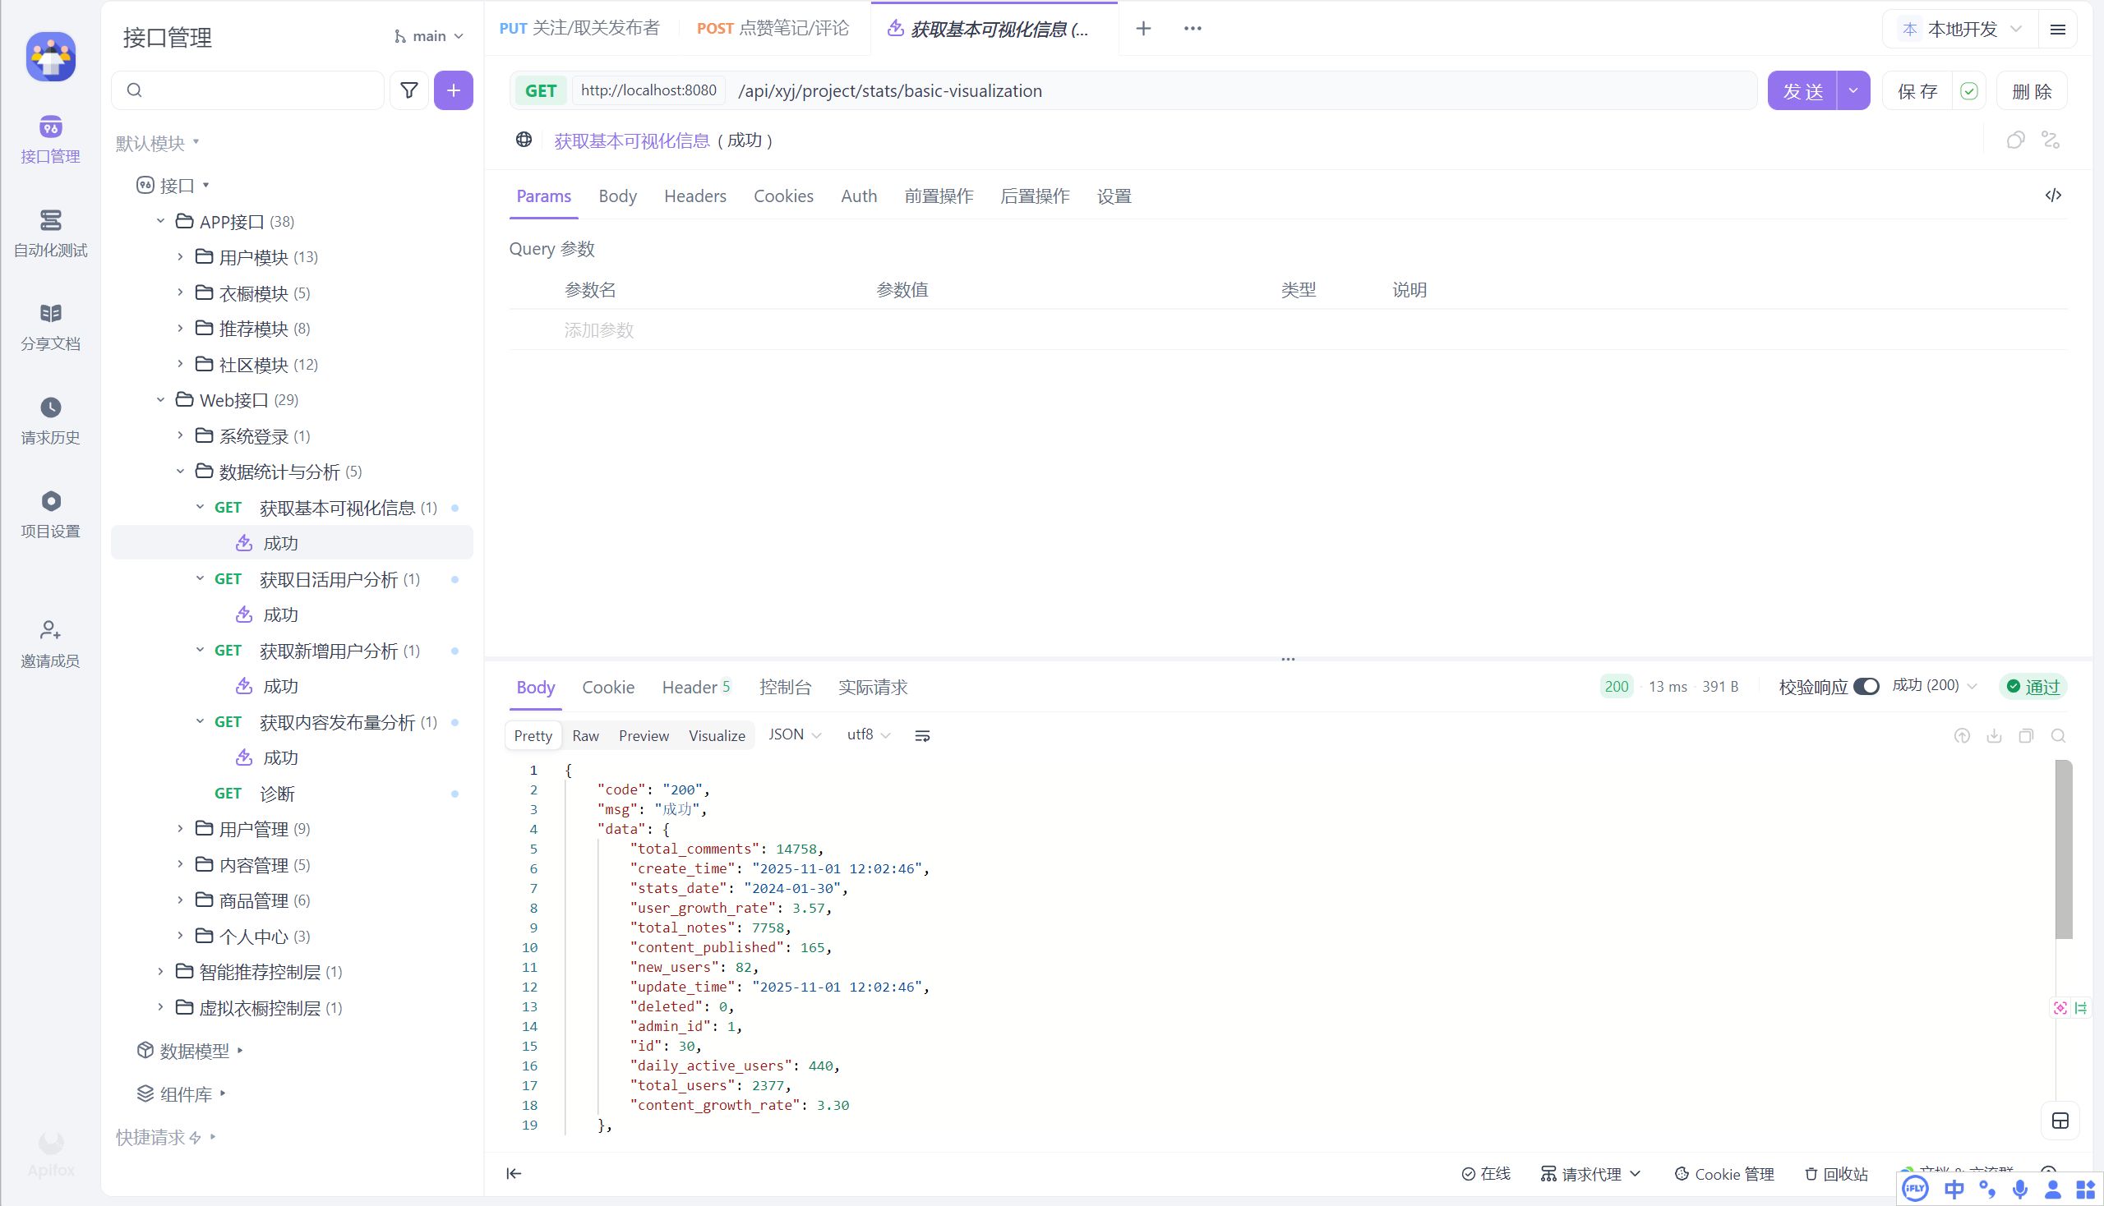Open the 后置操作 tab
2104x1206 pixels.
pos(1035,196)
